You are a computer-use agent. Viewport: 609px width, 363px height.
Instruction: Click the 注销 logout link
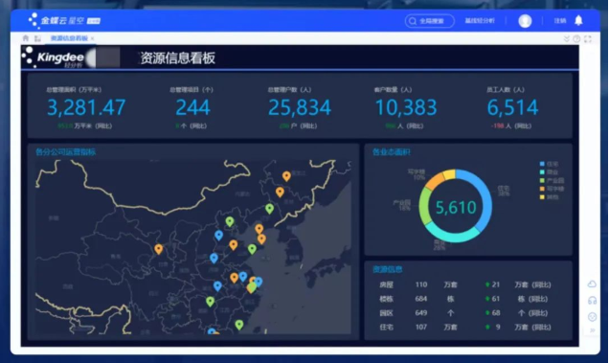(559, 21)
